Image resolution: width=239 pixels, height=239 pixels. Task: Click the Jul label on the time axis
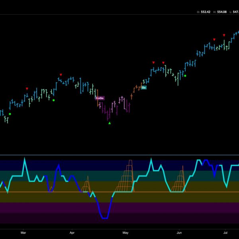pyautogui.click(x=225, y=233)
